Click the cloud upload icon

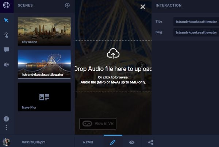[x=113, y=53]
